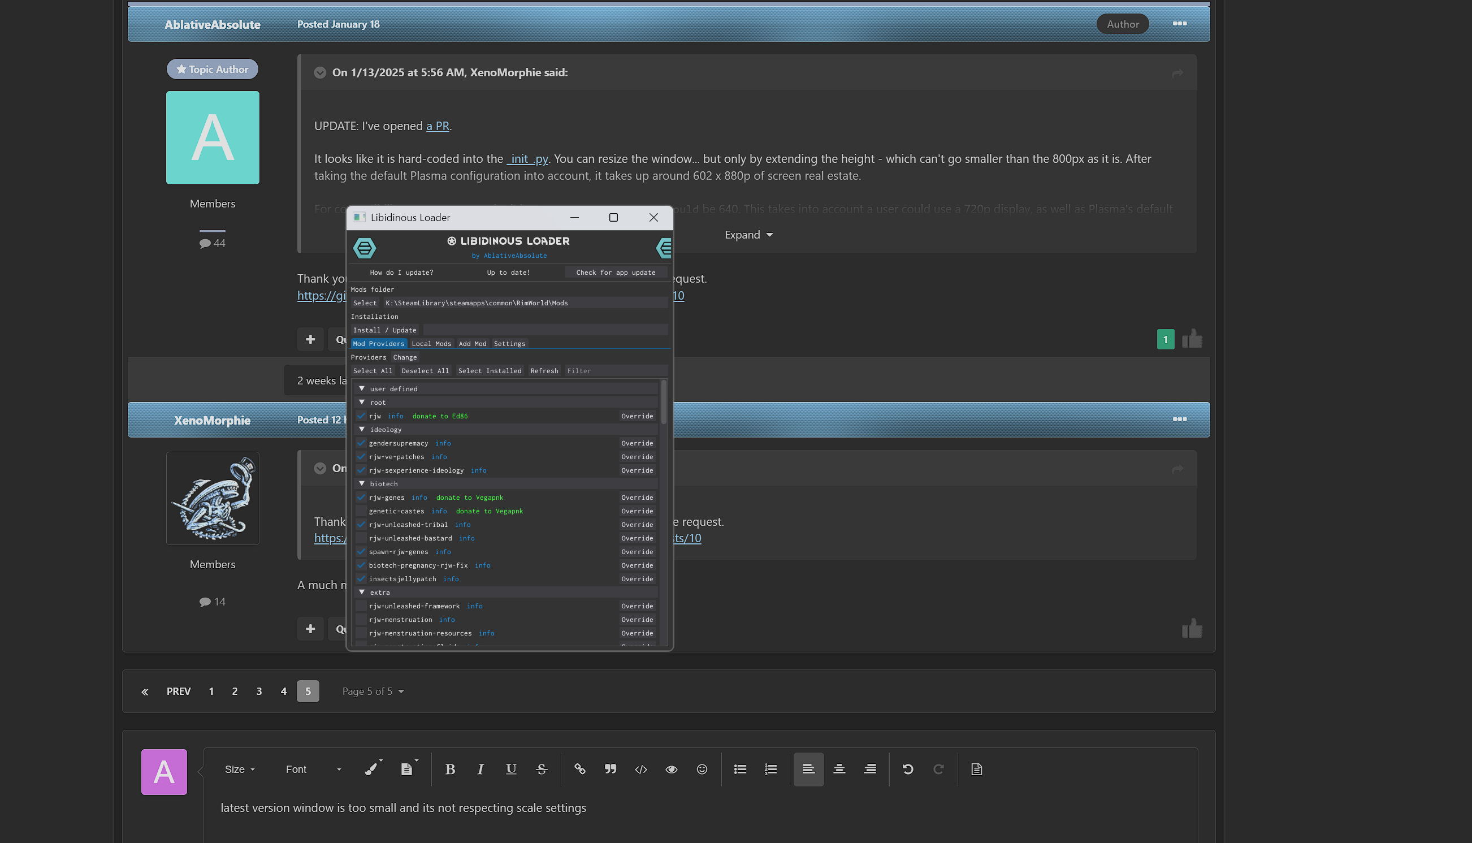Switch to the Settings tab in Libidinous Loader
The width and height of the screenshot is (1472, 843).
pos(509,343)
